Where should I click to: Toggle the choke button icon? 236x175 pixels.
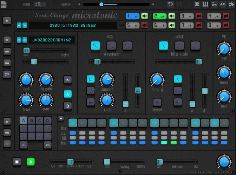click(x=68, y=80)
